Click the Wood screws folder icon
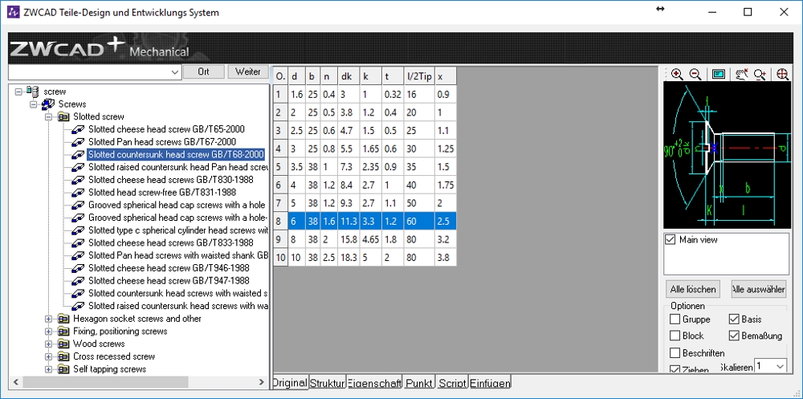The image size is (803, 399). click(x=64, y=344)
